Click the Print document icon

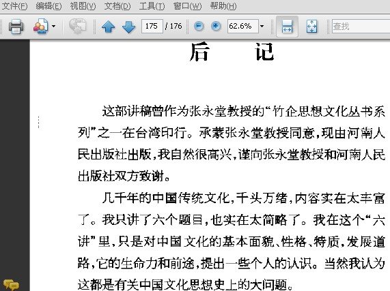pyautogui.click(x=16, y=27)
